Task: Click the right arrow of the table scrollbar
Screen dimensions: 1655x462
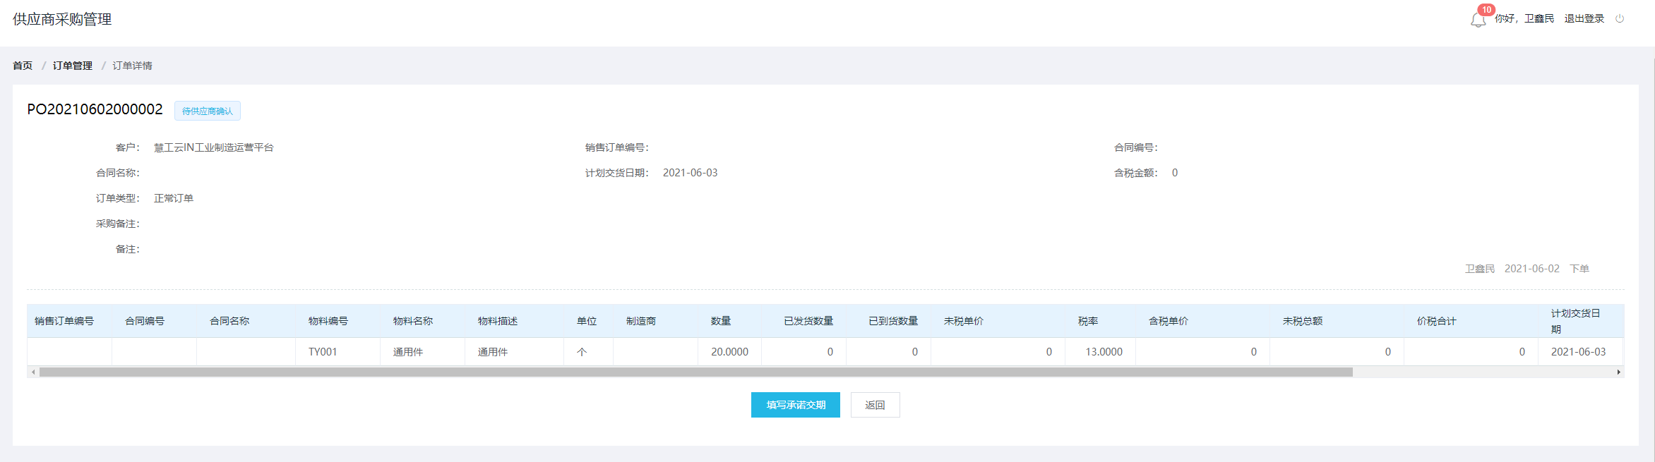Action: [1618, 372]
